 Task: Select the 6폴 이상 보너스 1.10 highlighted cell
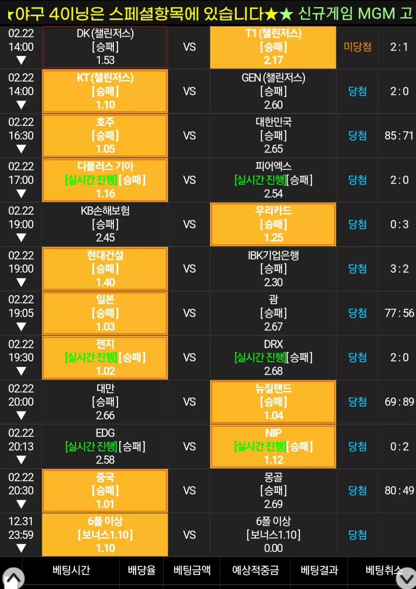click(x=105, y=535)
